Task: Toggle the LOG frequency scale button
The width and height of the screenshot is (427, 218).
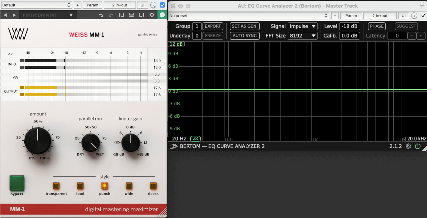Action: [x=195, y=139]
